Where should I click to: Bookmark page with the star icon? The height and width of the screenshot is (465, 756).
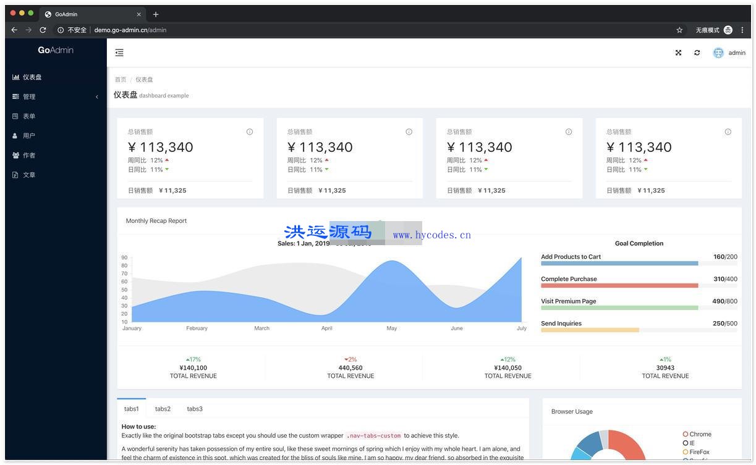679,30
